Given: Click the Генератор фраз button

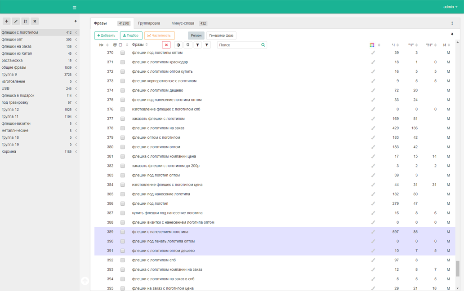Looking at the screenshot, I should [x=221, y=35].
